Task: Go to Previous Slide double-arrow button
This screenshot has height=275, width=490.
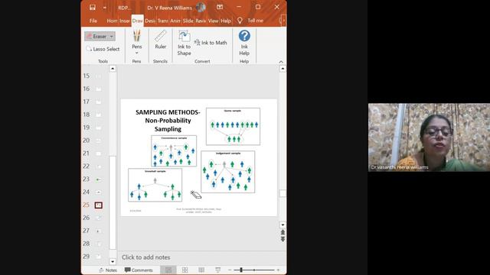Action: 283,232
